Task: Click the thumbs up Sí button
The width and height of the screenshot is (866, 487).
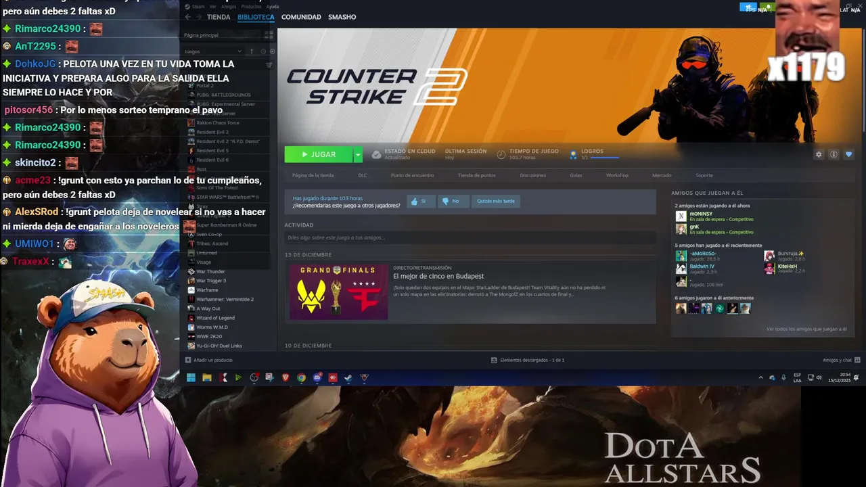Action: [420, 201]
